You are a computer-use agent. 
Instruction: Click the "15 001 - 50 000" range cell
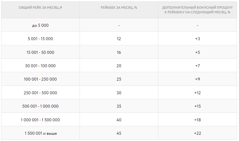40,52
